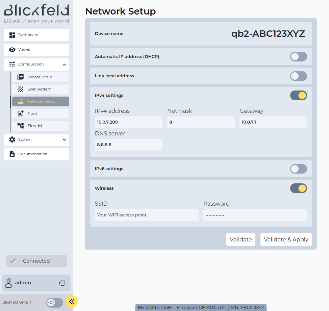Screen dimensions: 329x311
Task: Select Network Setup in the sidebar
Action: tap(41, 101)
